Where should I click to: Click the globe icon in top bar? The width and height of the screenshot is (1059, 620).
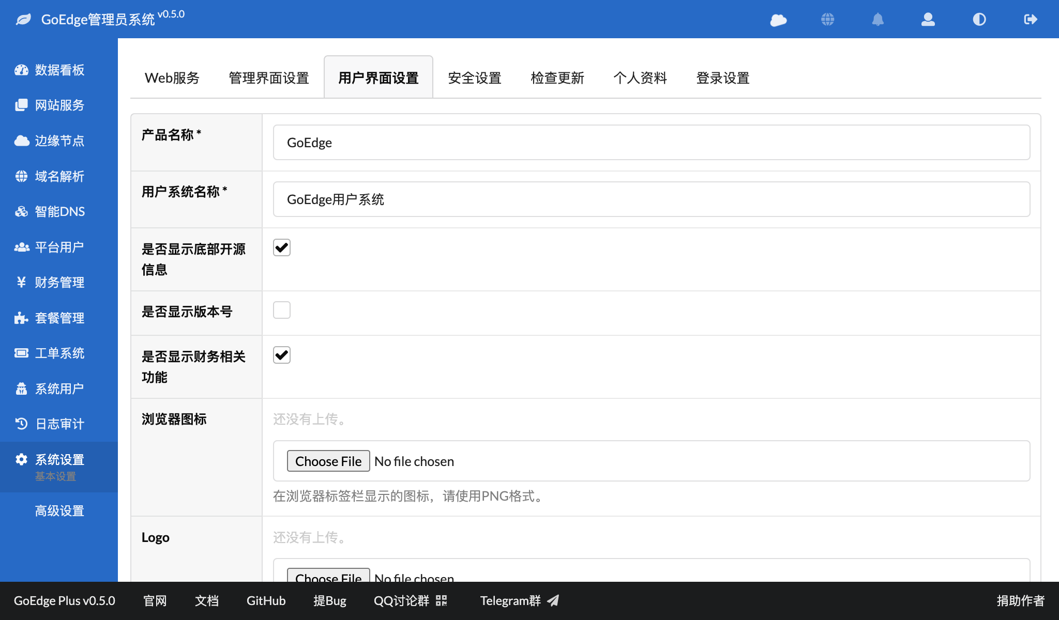(828, 20)
